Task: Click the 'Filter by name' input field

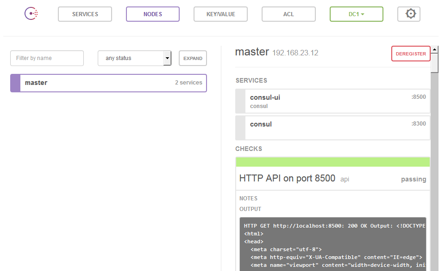Action: [x=46, y=58]
